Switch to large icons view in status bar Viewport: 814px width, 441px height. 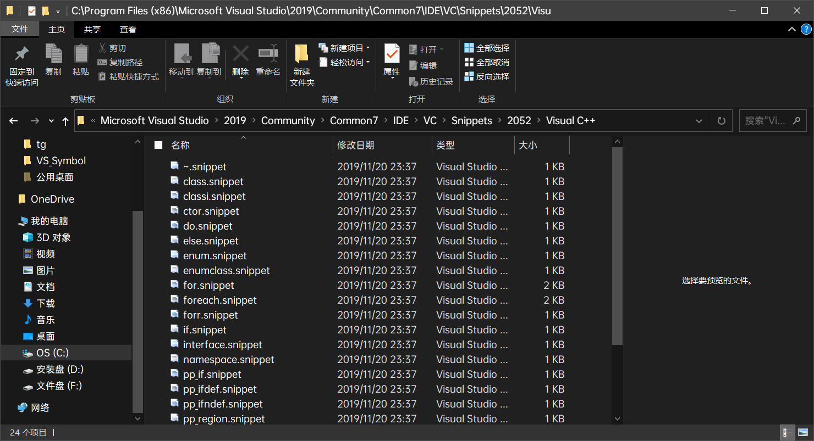coord(802,433)
